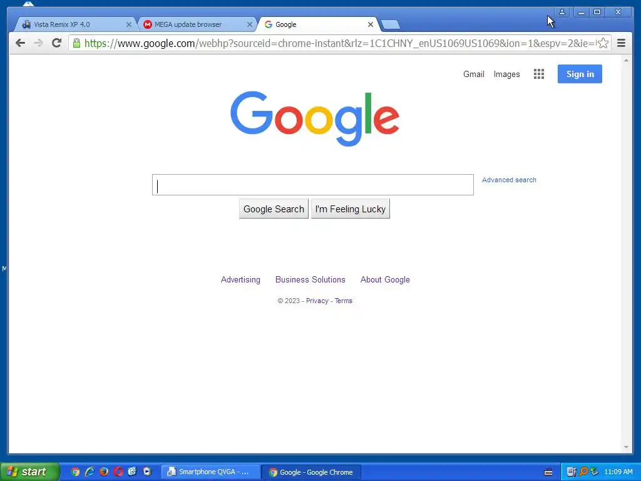The image size is (641, 481).
Task: Click Advanced search link
Action: click(509, 180)
